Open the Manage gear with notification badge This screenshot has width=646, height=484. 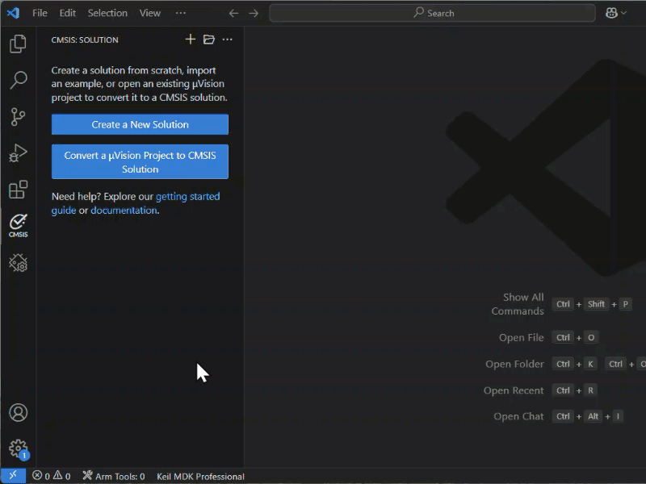(x=18, y=449)
